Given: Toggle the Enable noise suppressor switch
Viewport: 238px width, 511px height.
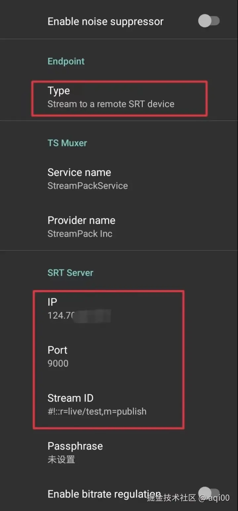Looking at the screenshot, I should (x=209, y=22).
